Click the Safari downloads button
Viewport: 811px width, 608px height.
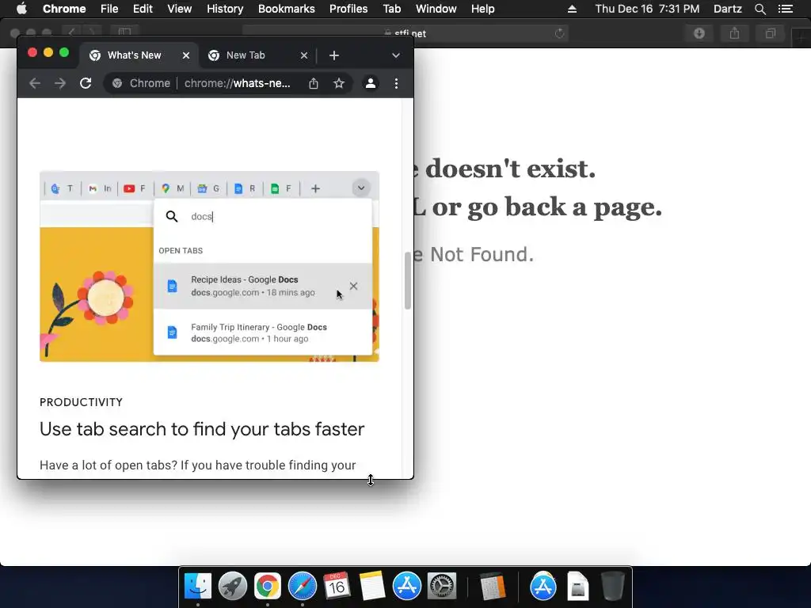click(x=699, y=33)
